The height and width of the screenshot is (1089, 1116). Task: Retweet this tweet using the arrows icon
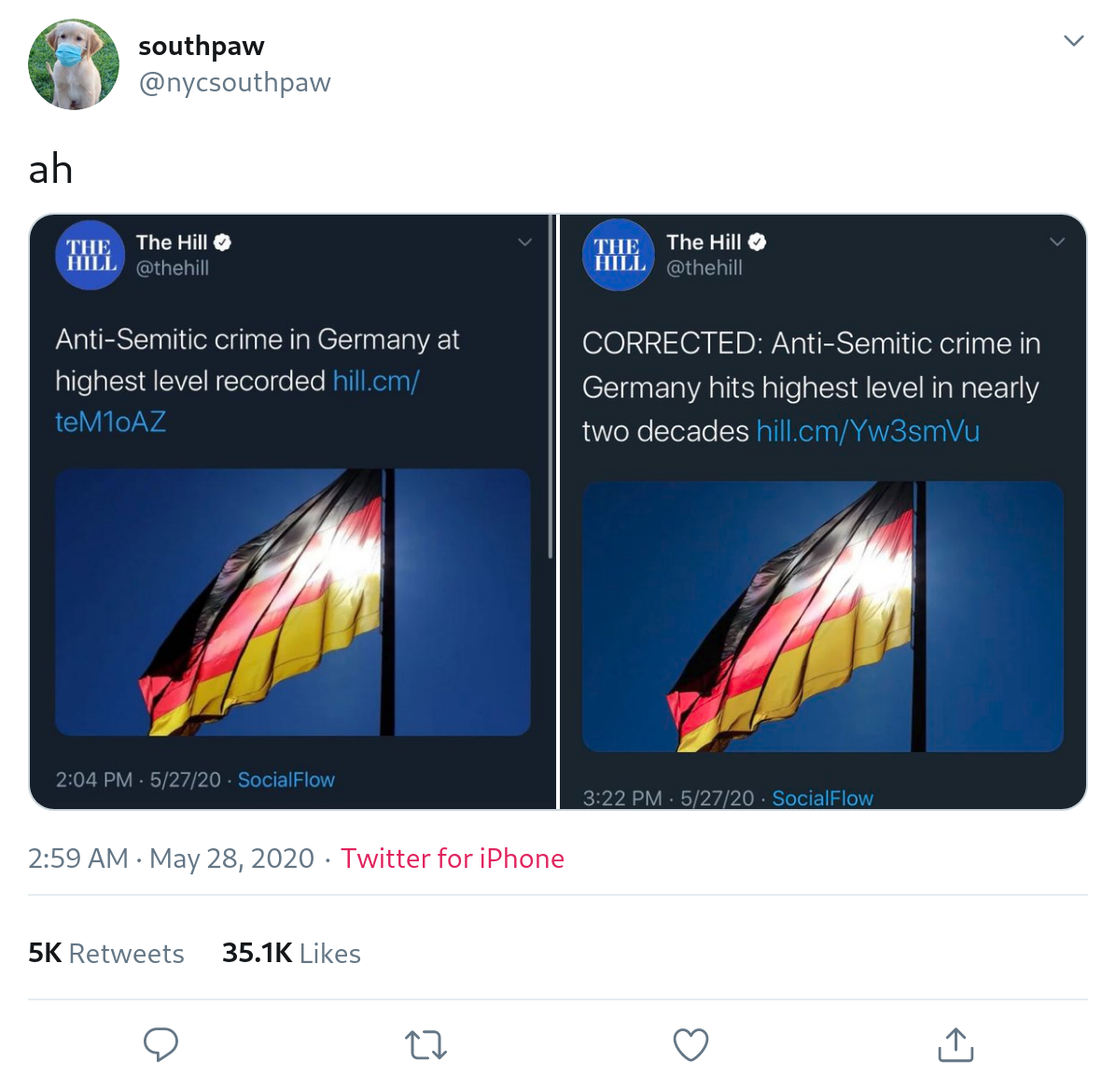426,1044
